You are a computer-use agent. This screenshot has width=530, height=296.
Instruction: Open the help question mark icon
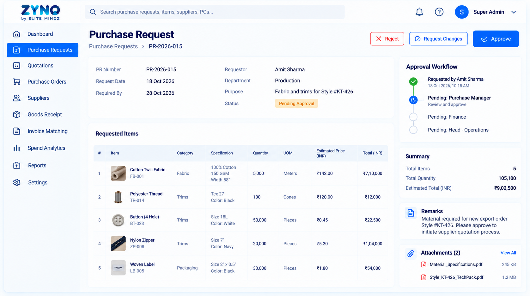(439, 12)
